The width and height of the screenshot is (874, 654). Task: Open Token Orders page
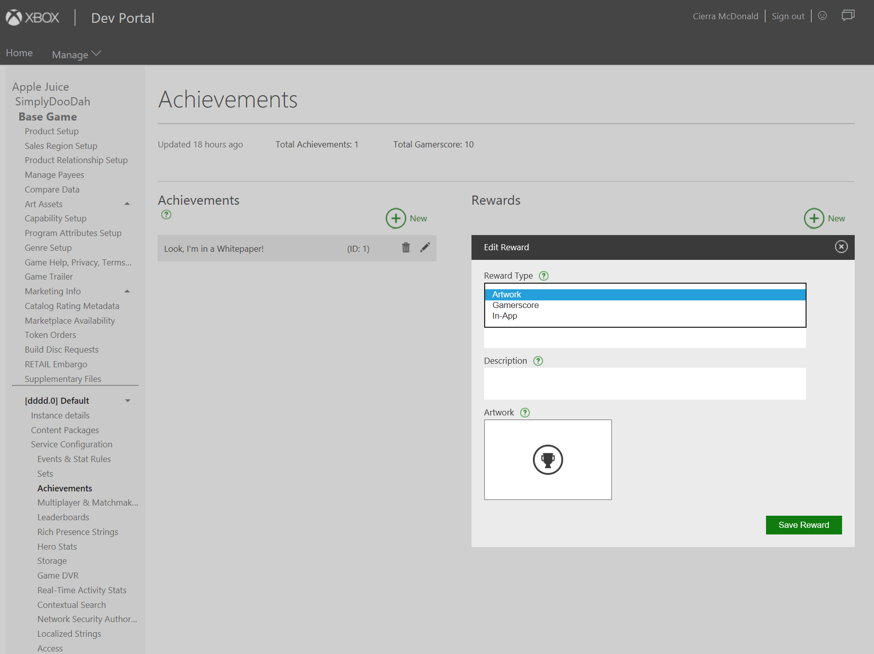pos(50,335)
